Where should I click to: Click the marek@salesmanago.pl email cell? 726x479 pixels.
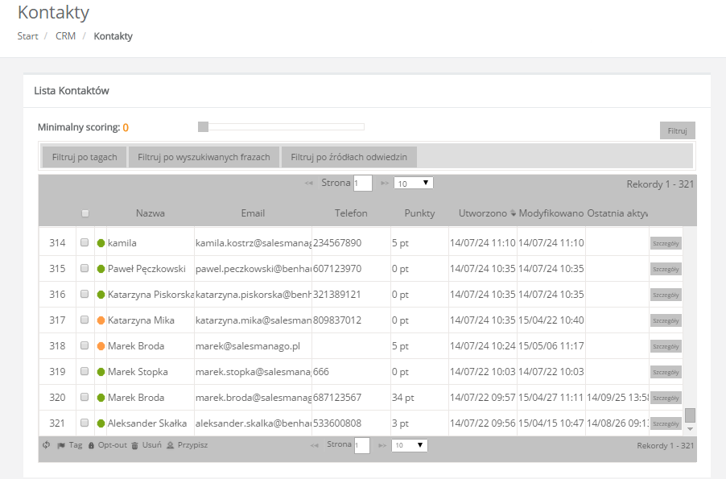[253, 346]
